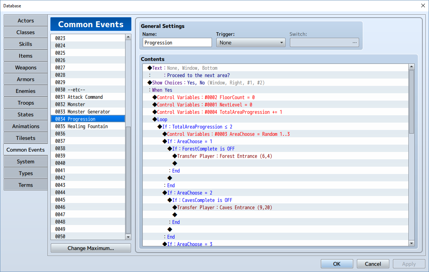This screenshot has height=272, width=429.
Task: Select event 0030 --etc--
Action: point(88,90)
